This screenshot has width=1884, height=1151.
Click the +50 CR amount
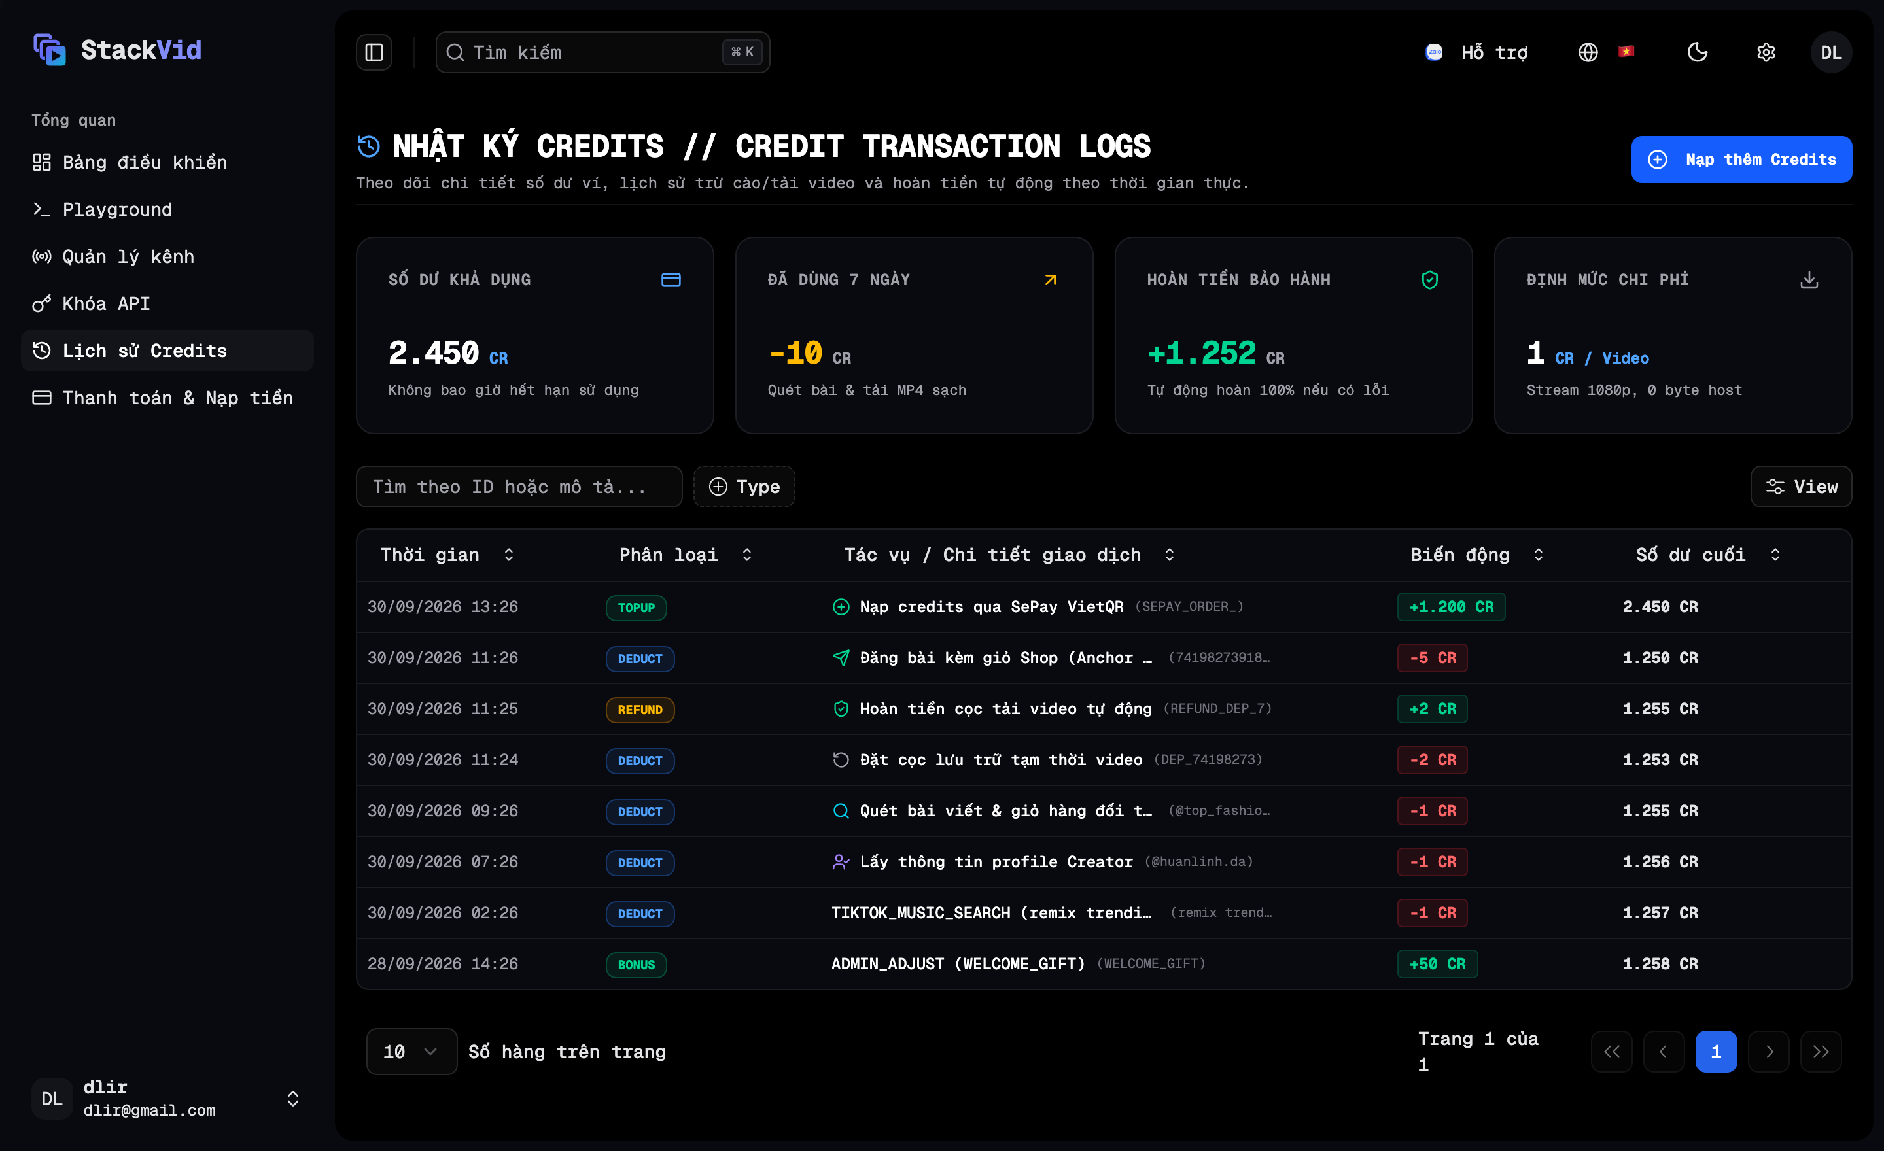[1437, 964]
